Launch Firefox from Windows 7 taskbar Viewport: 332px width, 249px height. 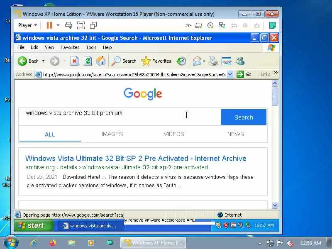53,243
